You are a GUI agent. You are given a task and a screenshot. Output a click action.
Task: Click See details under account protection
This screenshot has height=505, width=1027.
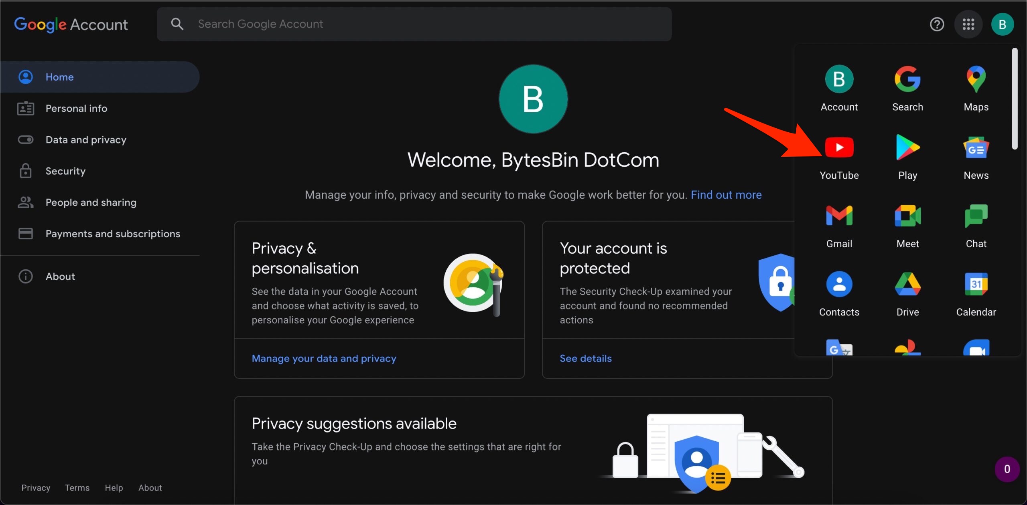pos(585,358)
